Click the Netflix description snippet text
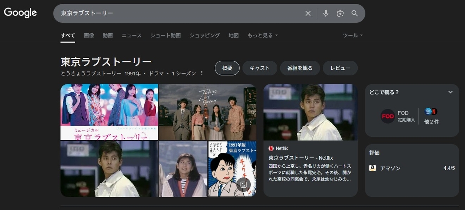This screenshot has height=210, width=465. point(310,173)
